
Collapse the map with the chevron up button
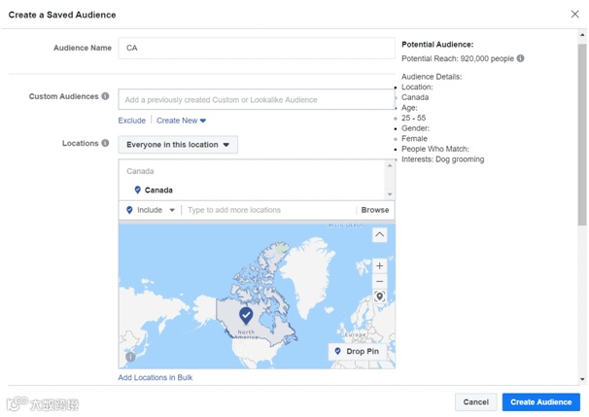(x=379, y=235)
